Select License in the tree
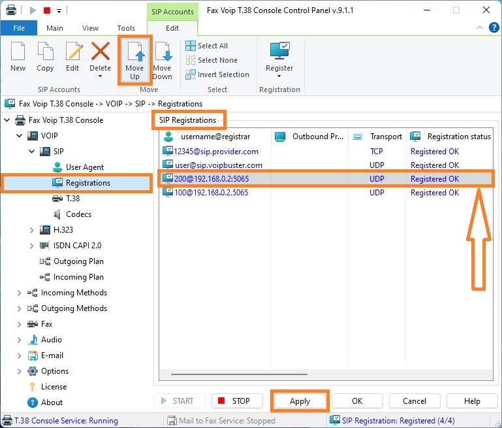 [x=48, y=387]
